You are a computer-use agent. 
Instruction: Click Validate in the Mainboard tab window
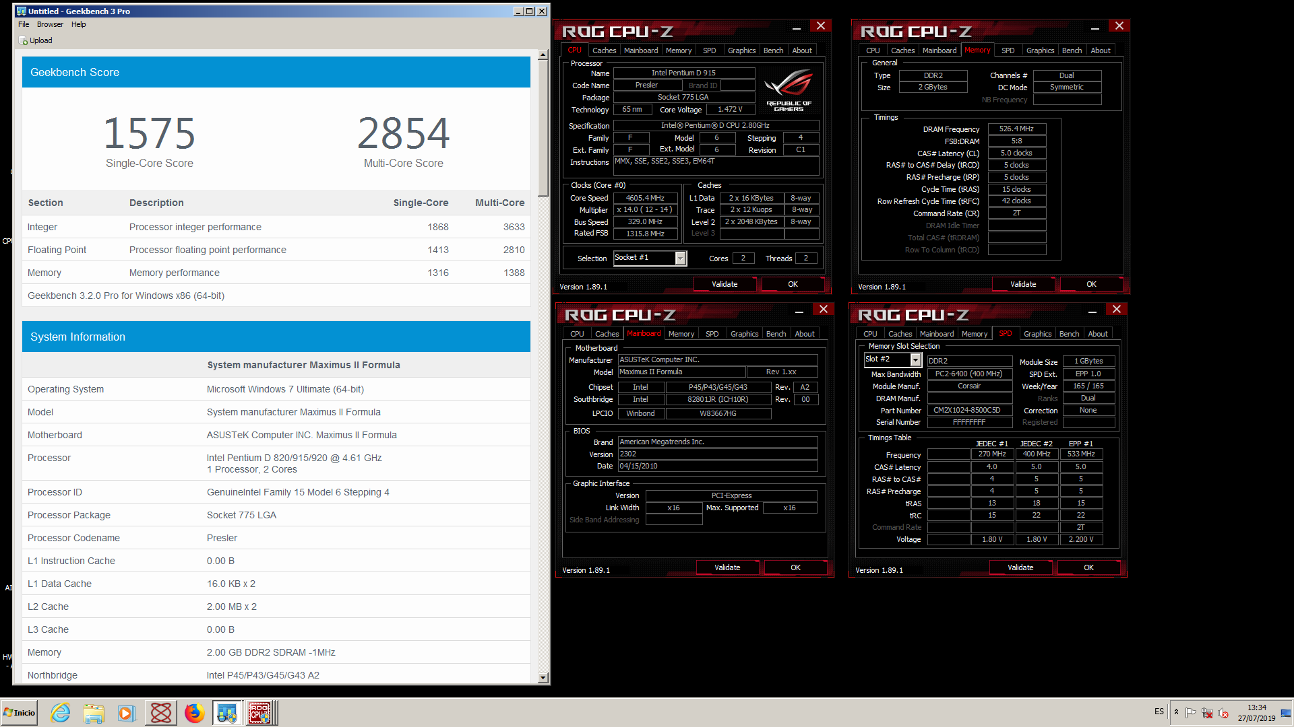(727, 567)
